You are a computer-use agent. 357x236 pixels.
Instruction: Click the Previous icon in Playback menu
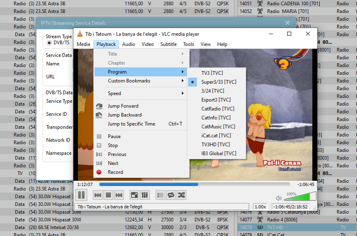coord(99,154)
